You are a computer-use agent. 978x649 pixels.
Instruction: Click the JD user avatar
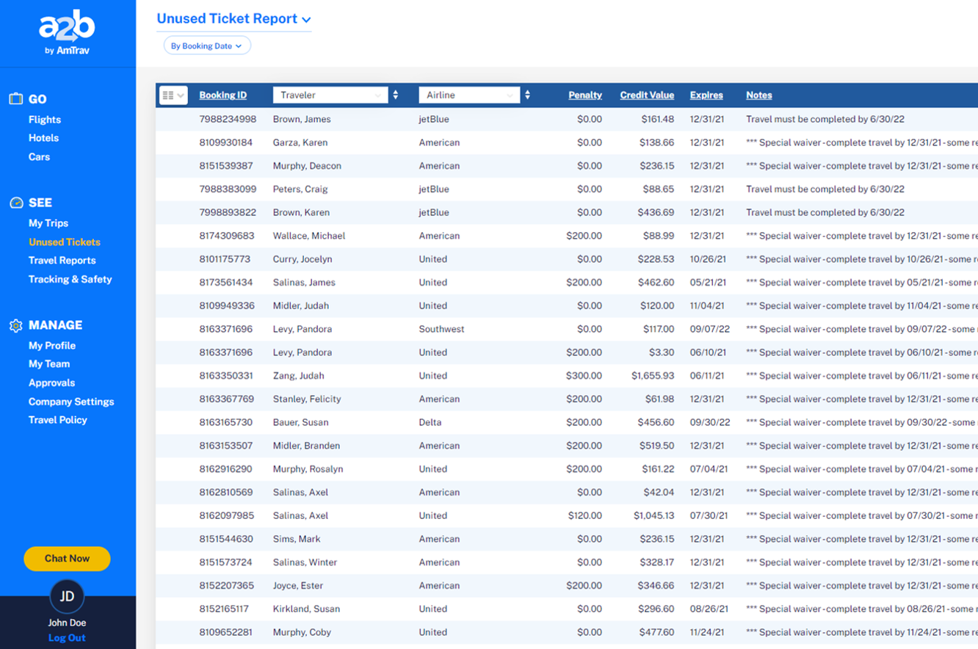[x=67, y=596]
